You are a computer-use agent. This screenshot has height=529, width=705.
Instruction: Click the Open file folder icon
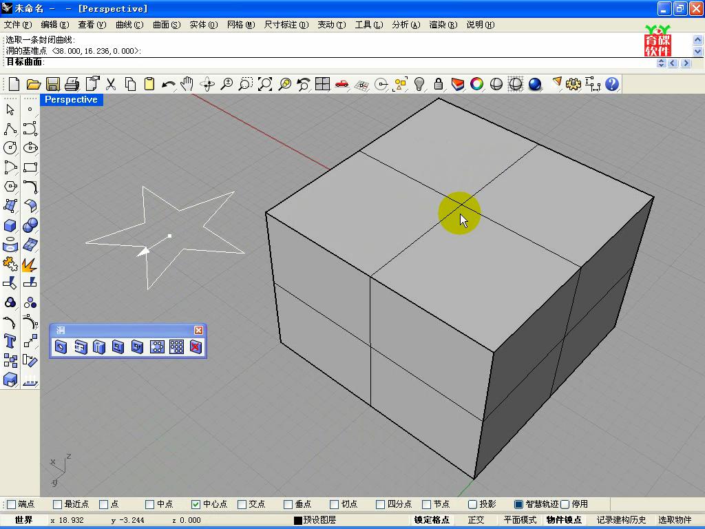point(33,84)
